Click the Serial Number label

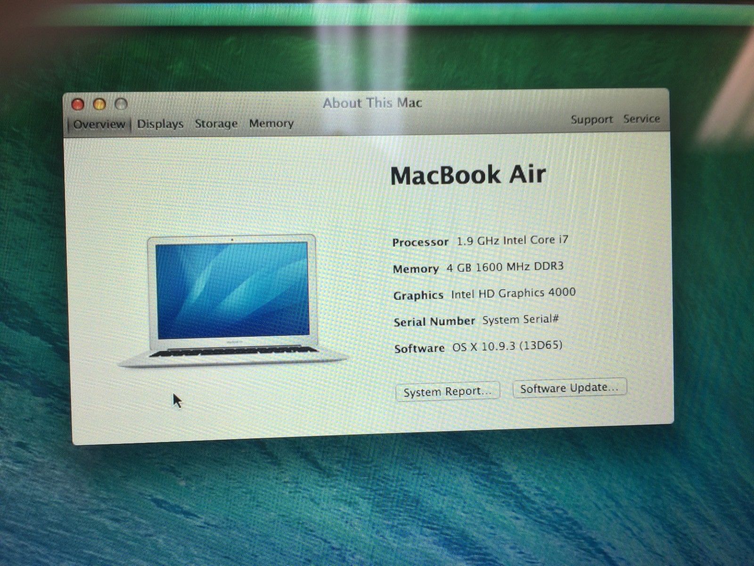[x=434, y=322]
